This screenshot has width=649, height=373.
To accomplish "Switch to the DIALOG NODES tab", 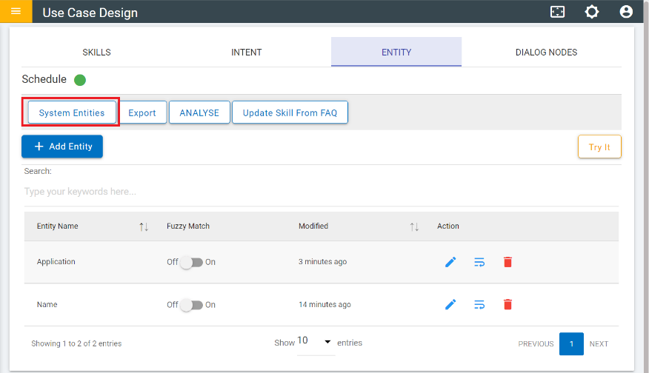I will (x=546, y=53).
